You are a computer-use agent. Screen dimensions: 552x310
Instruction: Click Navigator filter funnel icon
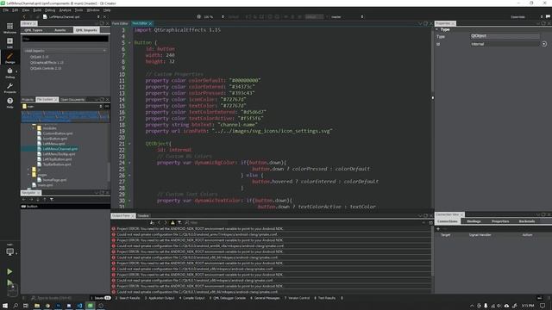(x=52, y=199)
